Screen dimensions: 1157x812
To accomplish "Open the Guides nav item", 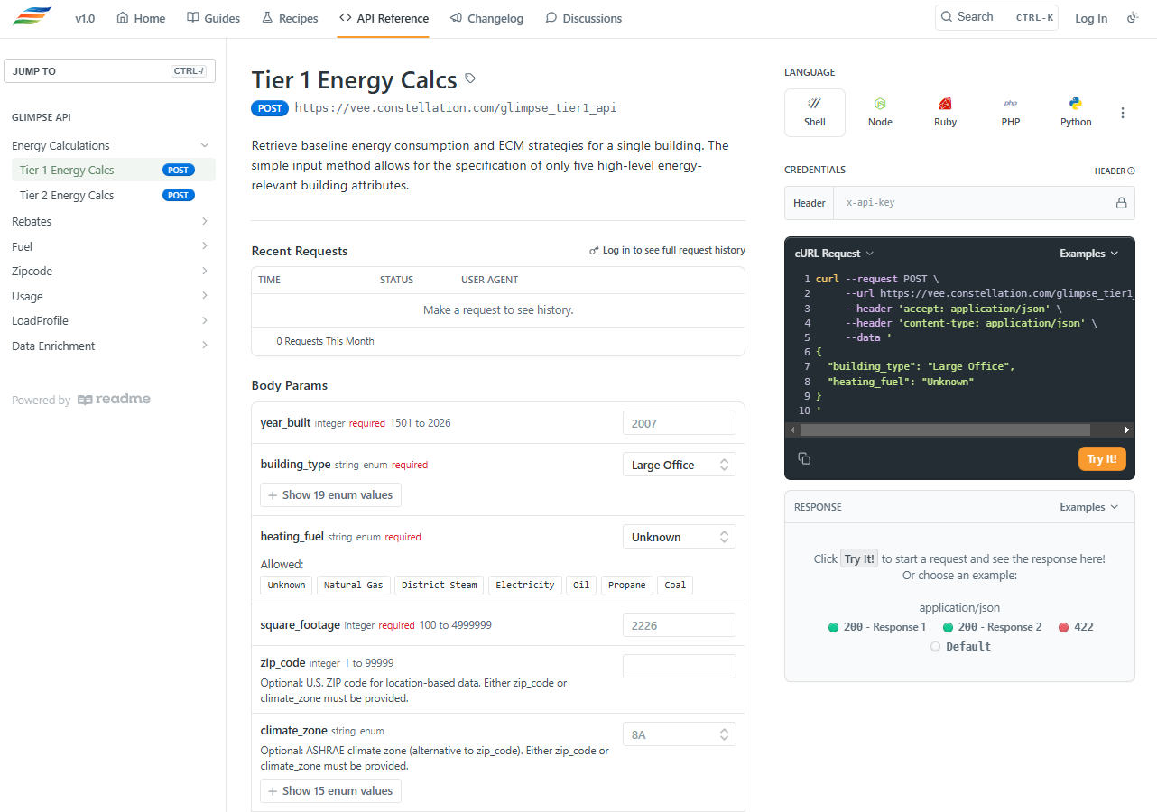I will click(213, 18).
